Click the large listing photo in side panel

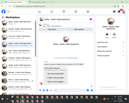point(111,21)
